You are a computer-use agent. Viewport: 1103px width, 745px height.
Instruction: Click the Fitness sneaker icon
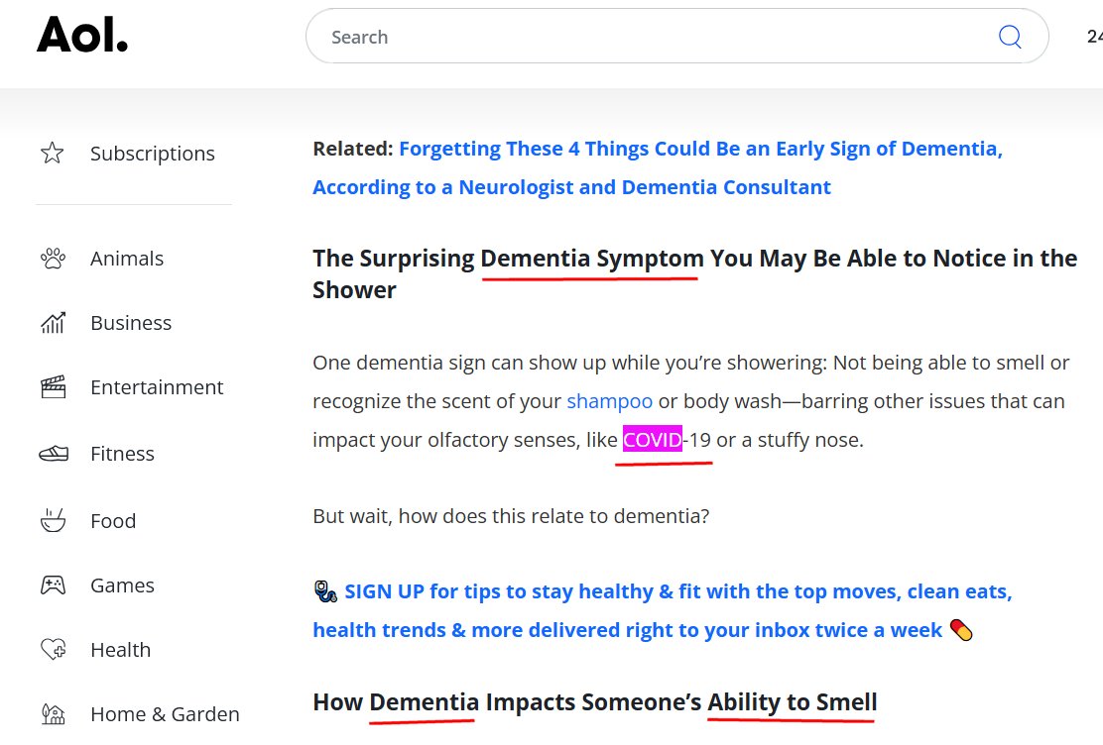(53, 454)
